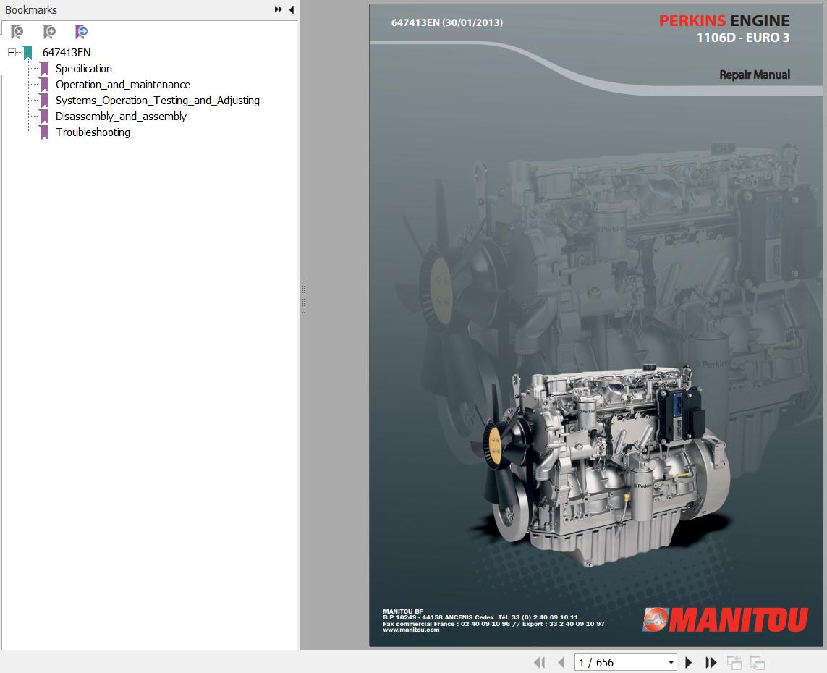Viewport: 827px width, 673px height.
Task: Click the '647413EN (30/01/2013)' document code
Action: pos(446,22)
